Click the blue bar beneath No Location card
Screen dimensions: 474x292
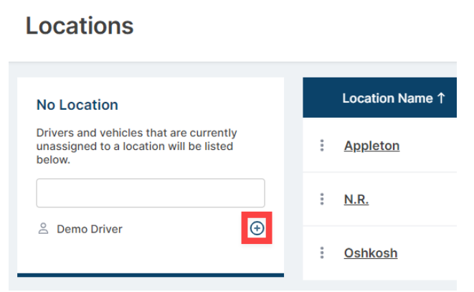click(151, 275)
